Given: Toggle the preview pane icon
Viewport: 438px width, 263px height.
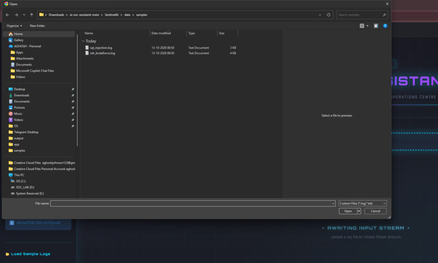Looking at the screenshot, I should [x=376, y=26].
